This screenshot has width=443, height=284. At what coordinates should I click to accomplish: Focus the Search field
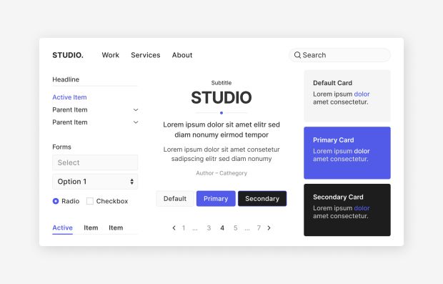(x=339, y=55)
